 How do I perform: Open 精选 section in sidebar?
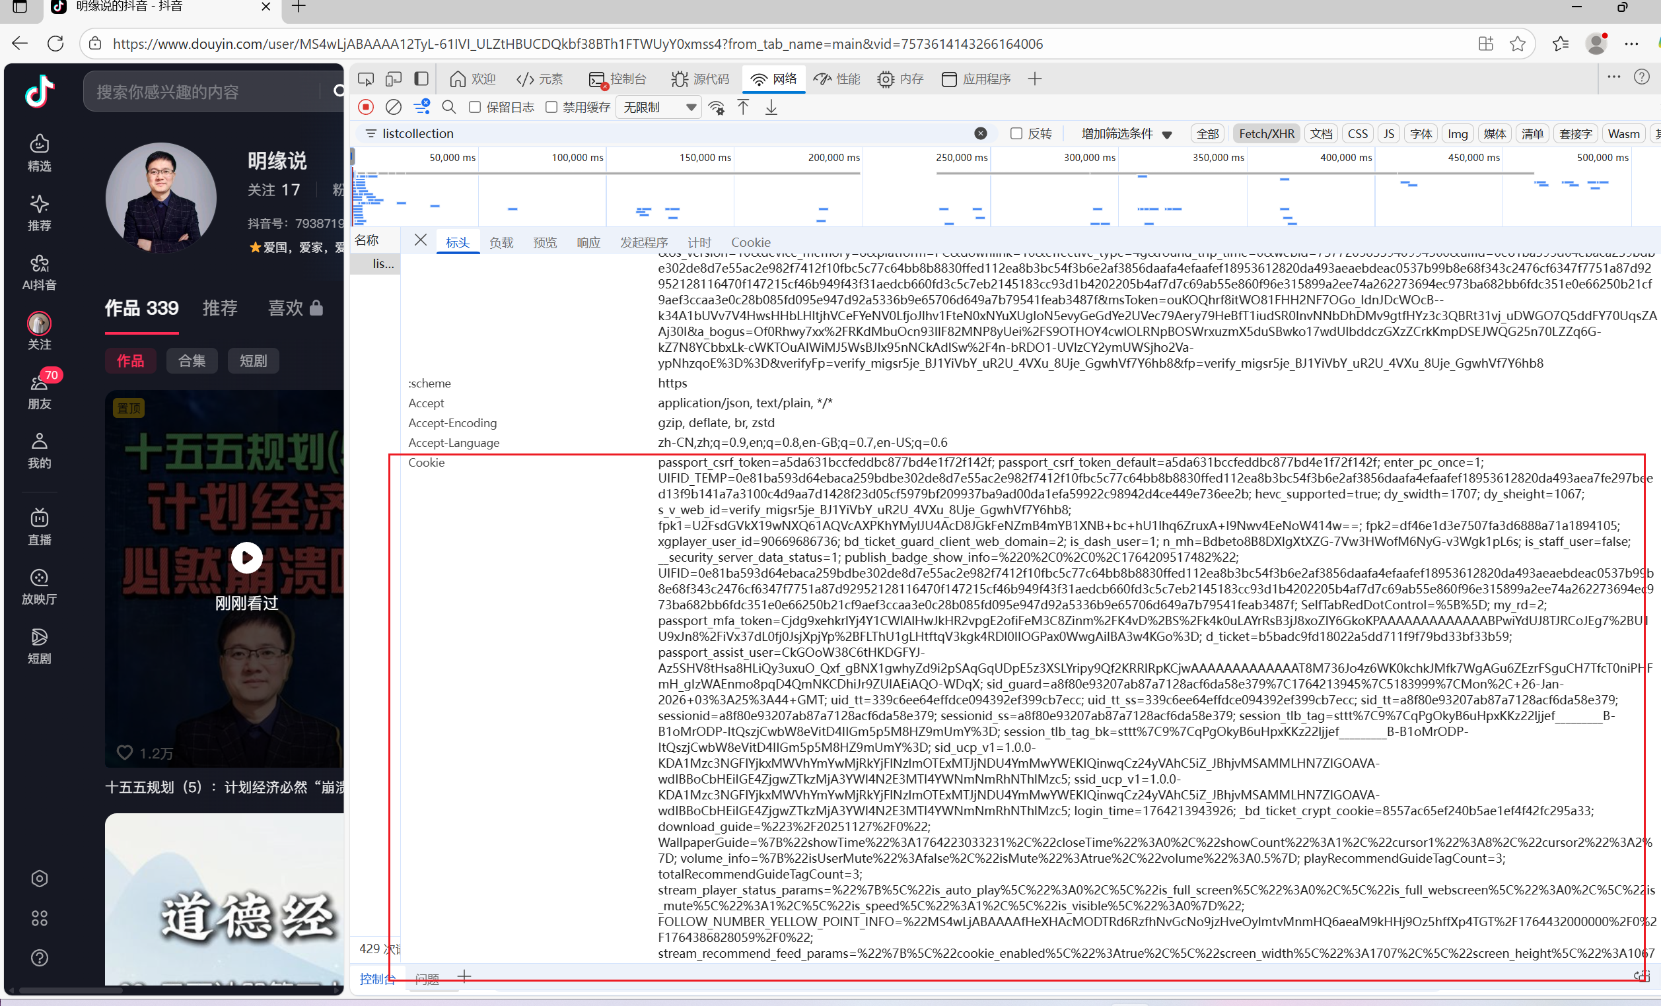[x=39, y=153]
